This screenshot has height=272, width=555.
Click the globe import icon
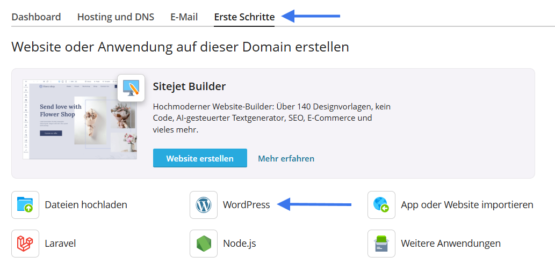[381, 205]
